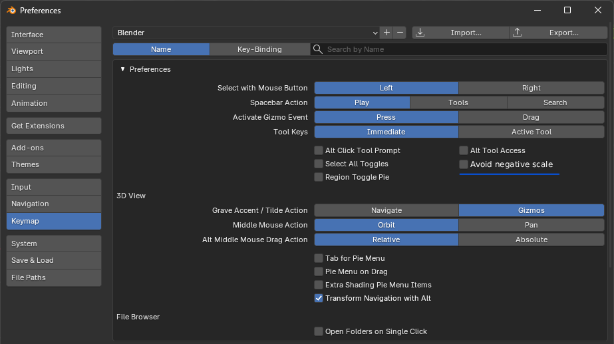Set Tool Keys to Active Tool
Screen dimensions: 614x344
532,132
